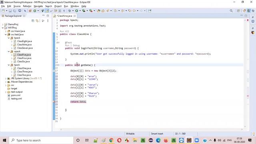Click the green Run toolbar button
This screenshot has height=144, width=256.
pyautogui.click(x=76, y=11)
